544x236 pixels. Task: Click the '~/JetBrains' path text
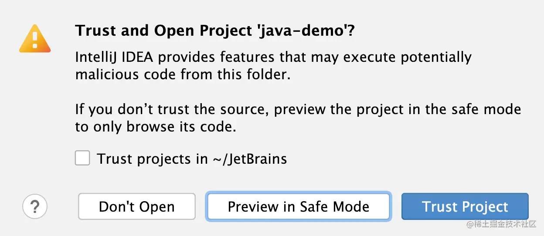click(x=249, y=159)
